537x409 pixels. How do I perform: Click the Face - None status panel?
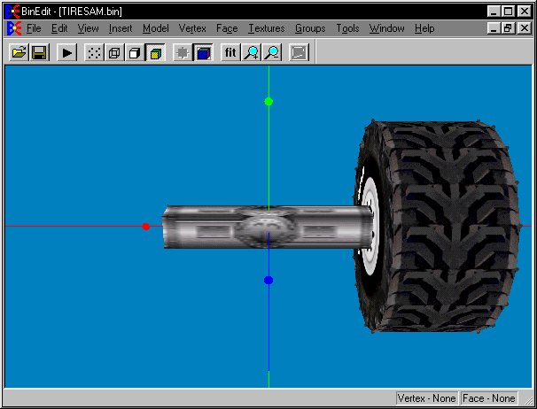489,398
